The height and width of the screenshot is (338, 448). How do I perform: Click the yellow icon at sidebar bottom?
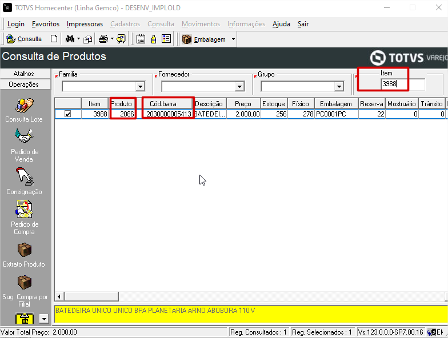24,319
